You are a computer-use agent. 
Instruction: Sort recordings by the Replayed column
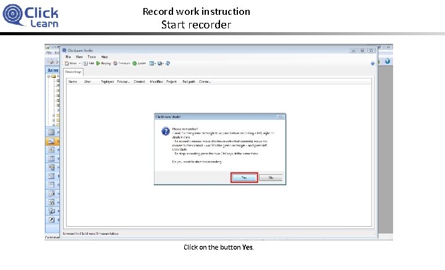pyautogui.click(x=108, y=82)
